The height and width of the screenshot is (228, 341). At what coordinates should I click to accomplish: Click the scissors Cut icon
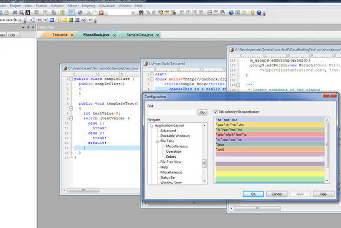(89, 12)
